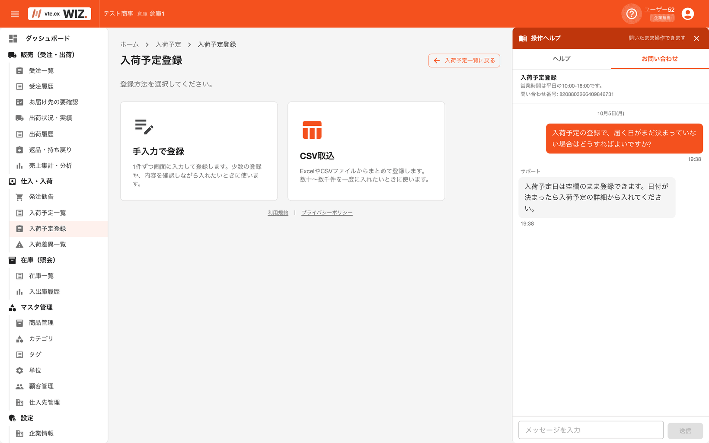Click the 顧客管理 people icon
709x443 pixels.
point(19,386)
